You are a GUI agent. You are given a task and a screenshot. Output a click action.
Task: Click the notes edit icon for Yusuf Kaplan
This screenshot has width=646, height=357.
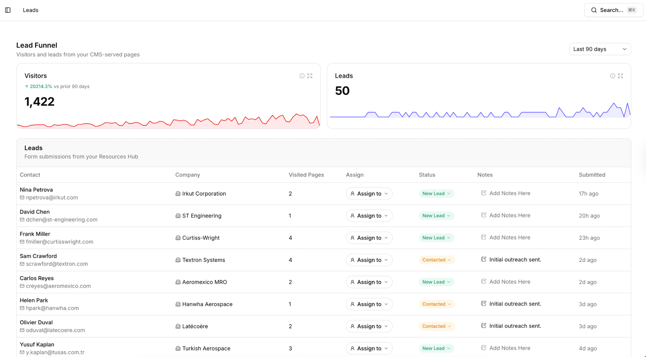click(x=484, y=348)
